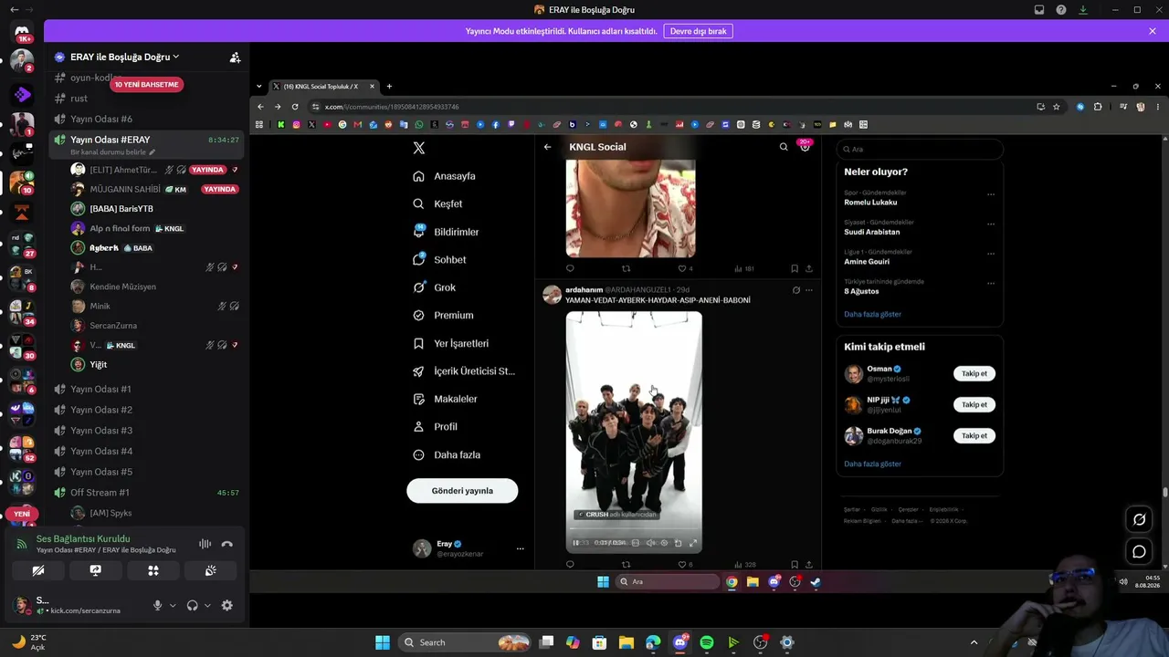Go back from KNGL Social community
Viewport: 1169px width, 657px height.
point(547,147)
